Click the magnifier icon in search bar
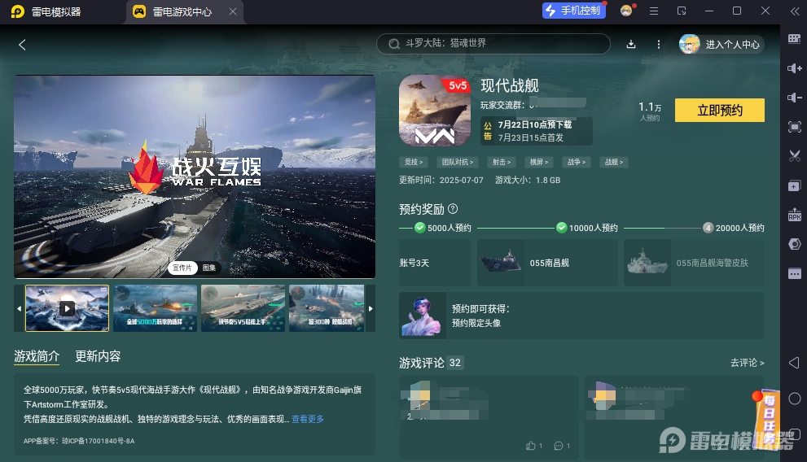This screenshot has width=807, height=462. pos(393,44)
